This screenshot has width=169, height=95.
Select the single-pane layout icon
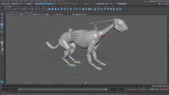[x=2, y=43]
